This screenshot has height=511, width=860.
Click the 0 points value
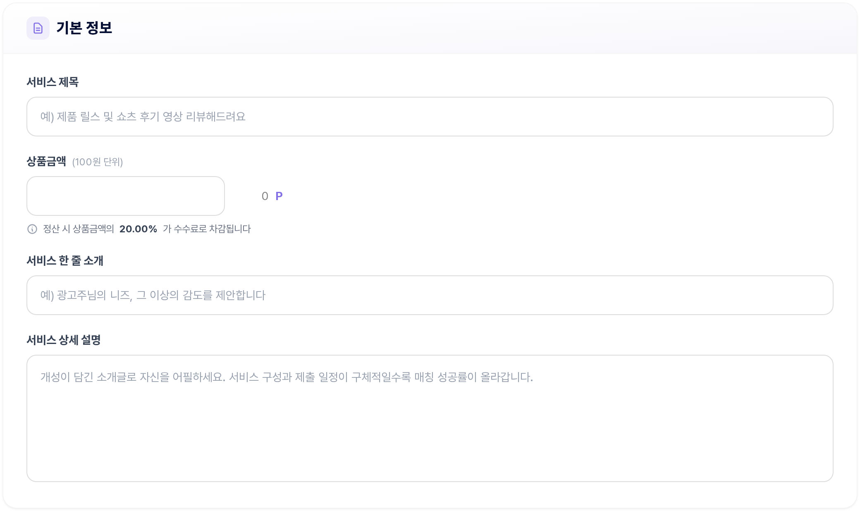click(265, 196)
